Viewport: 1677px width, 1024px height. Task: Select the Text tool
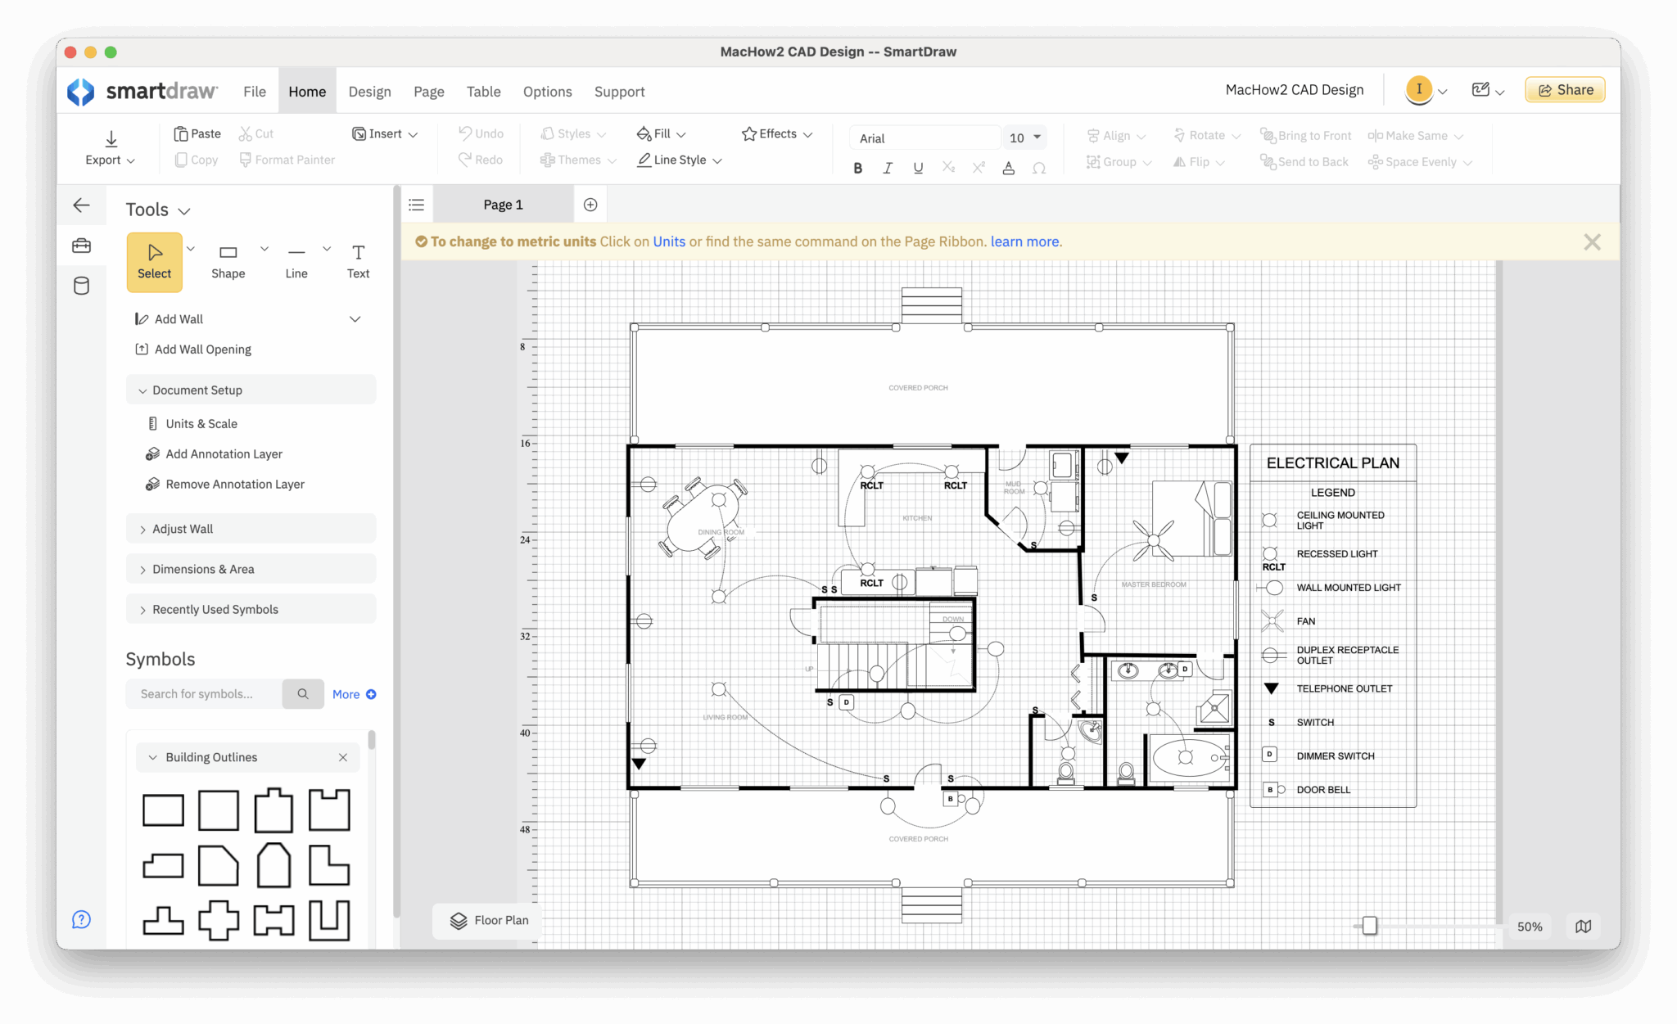[x=358, y=261]
